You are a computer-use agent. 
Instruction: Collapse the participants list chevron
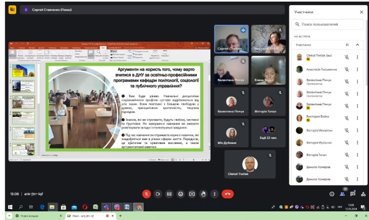(357, 45)
